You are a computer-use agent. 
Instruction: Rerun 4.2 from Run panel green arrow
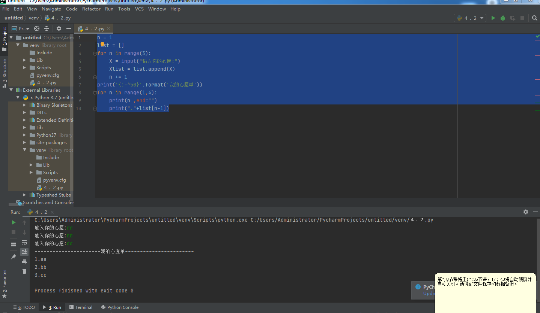tap(14, 222)
